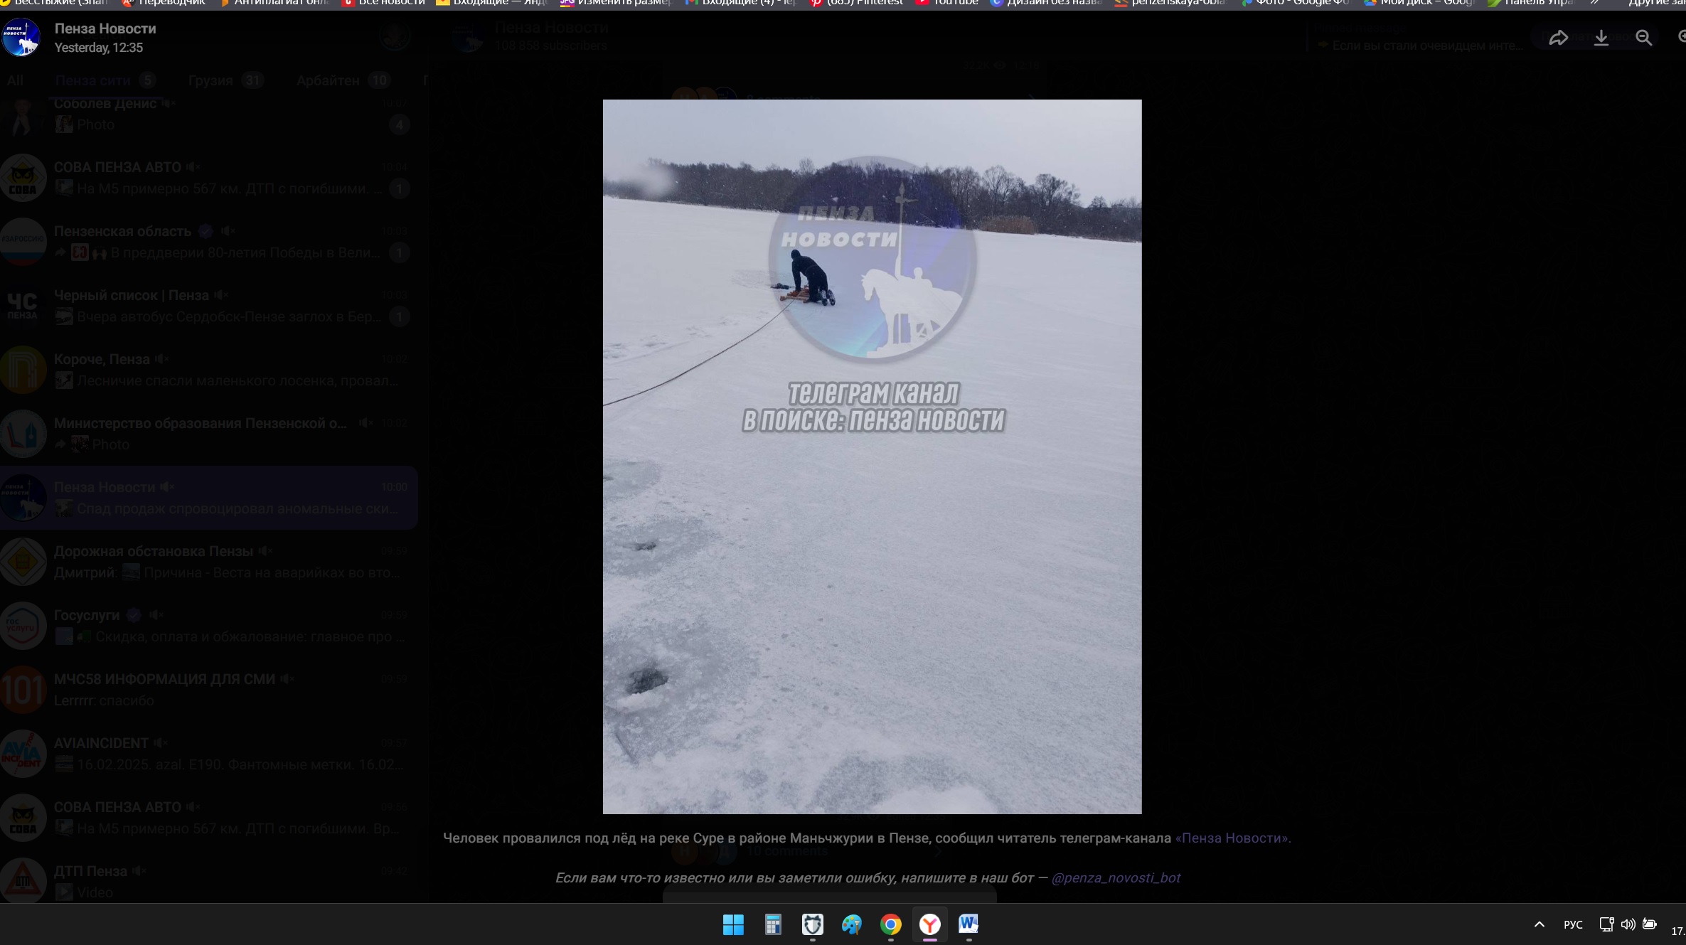The image size is (1686, 945).
Task: Download the photo with the download icon
Action: tap(1601, 38)
